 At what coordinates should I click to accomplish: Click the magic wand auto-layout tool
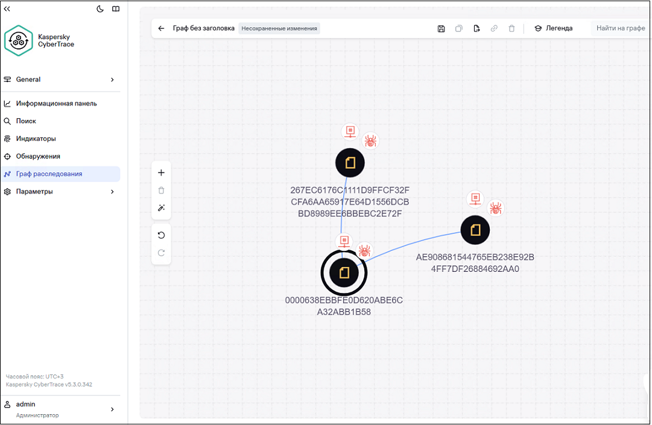coord(161,208)
